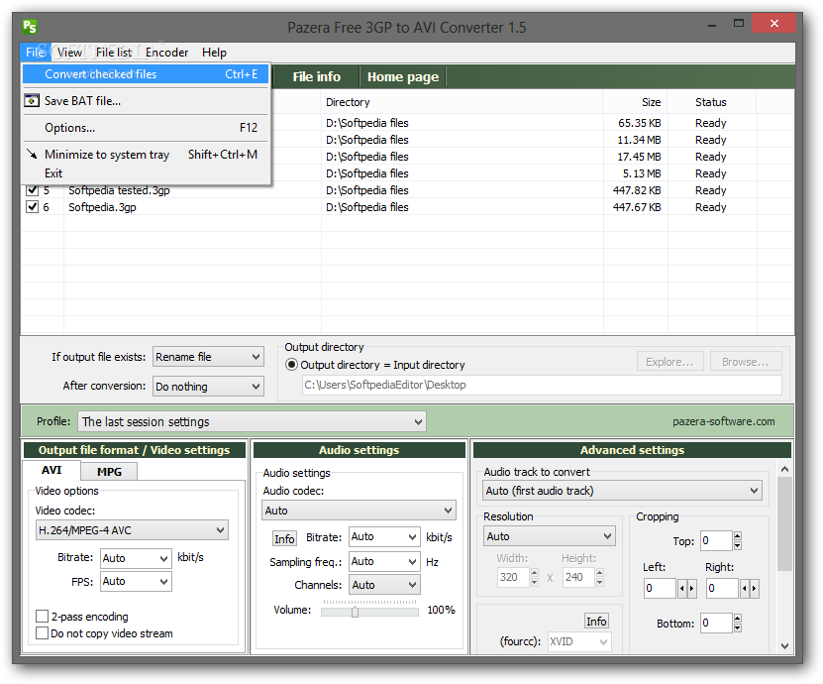Click the audio codec Info button
The image size is (823, 684).
coord(284,538)
